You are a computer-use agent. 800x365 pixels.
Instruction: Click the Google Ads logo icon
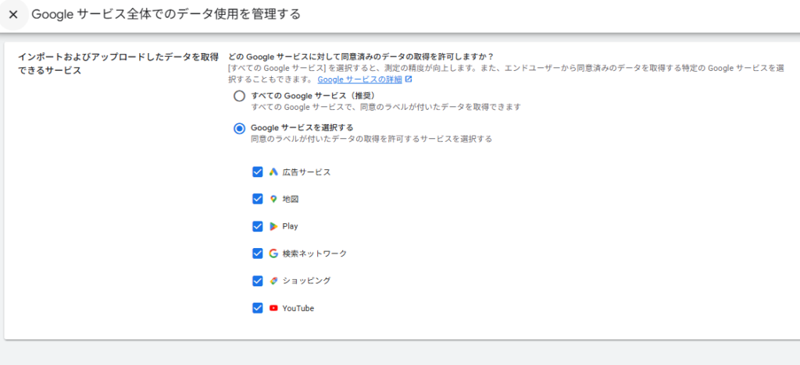[x=273, y=172]
